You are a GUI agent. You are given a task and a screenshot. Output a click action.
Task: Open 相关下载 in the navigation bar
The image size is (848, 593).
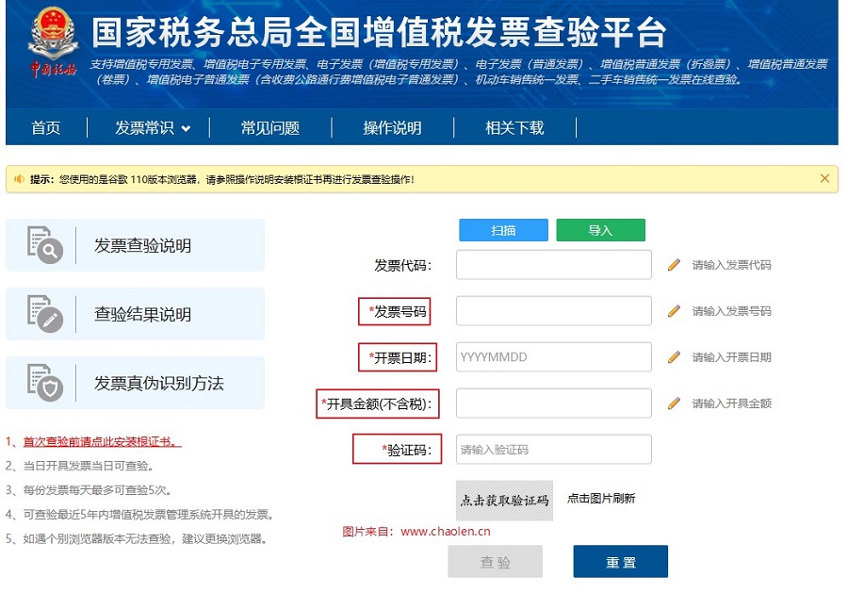click(514, 127)
